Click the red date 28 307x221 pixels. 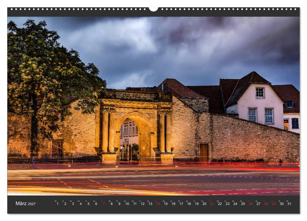point(266,204)
